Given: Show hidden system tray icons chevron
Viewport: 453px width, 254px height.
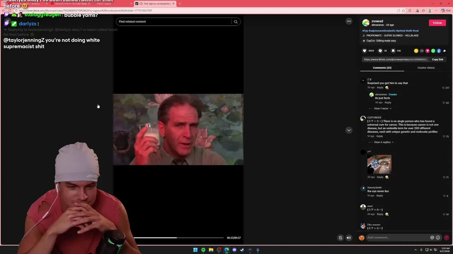Looking at the screenshot, I should [415, 250].
